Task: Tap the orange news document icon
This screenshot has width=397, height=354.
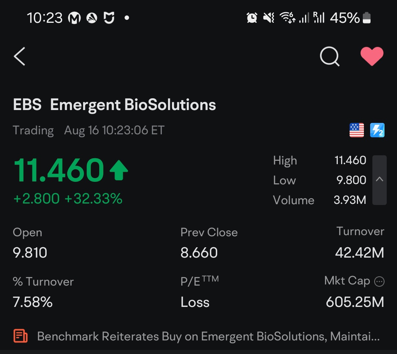Action: point(21,336)
